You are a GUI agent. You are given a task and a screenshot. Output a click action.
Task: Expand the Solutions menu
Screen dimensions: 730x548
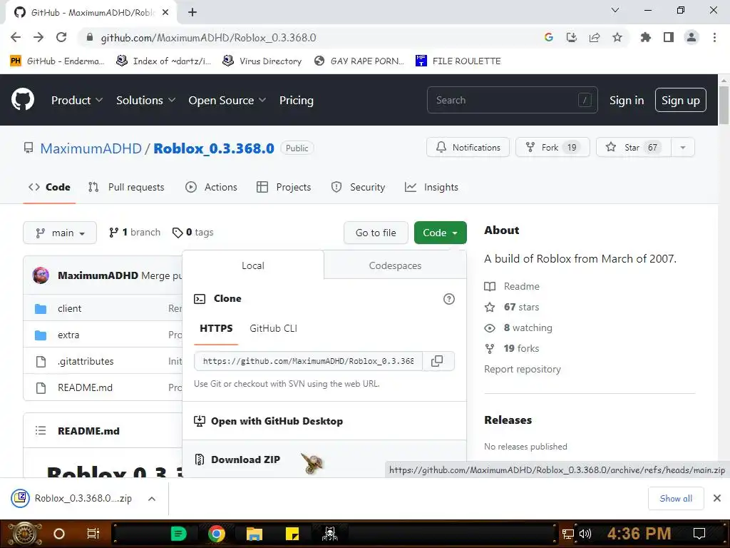coord(145,100)
